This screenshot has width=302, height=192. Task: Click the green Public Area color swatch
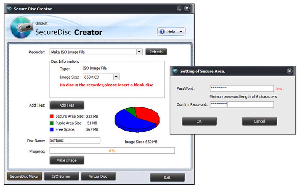click(52, 123)
